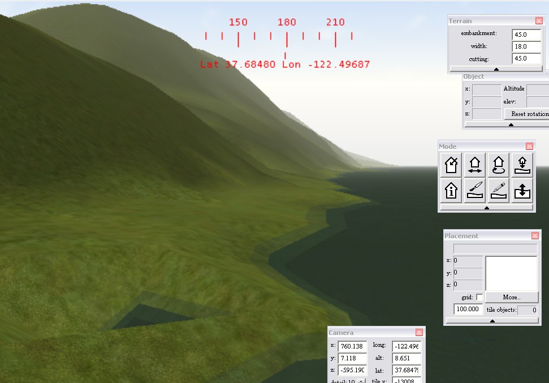Close the Camera panel
This screenshot has height=383, width=549.
point(419,333)
